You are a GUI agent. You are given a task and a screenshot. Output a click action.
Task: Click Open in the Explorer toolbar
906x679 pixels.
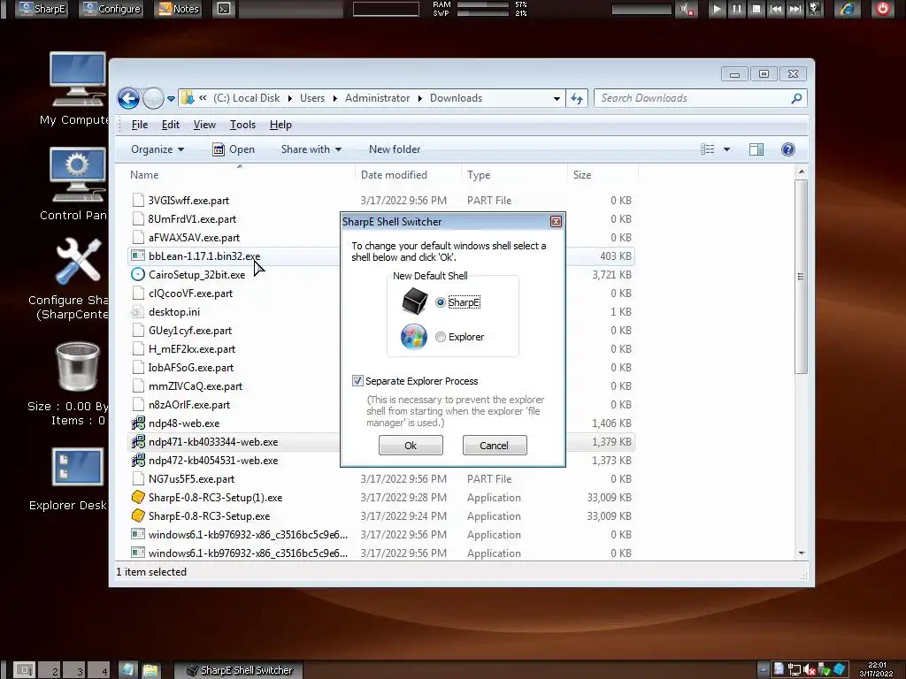[234, 149]
